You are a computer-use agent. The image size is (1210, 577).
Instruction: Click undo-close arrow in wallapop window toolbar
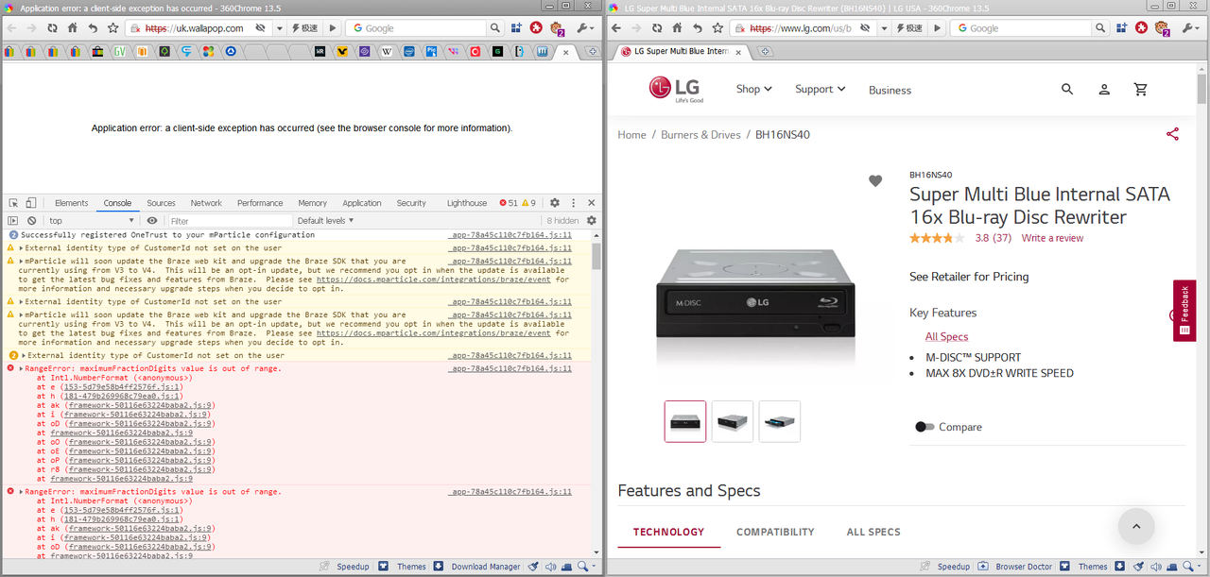pos(92,28)
